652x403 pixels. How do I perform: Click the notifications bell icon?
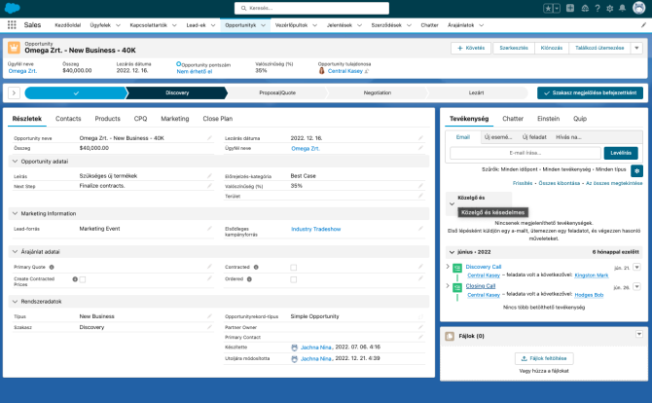click(620, 9)
